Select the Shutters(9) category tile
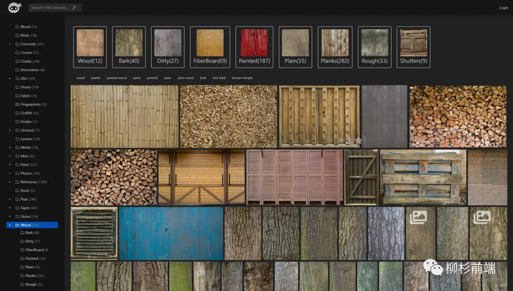 (x=413, y=47)
